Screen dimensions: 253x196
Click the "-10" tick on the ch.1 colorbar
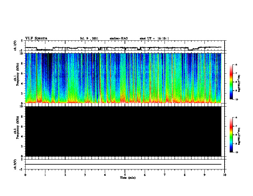[236, 100]
